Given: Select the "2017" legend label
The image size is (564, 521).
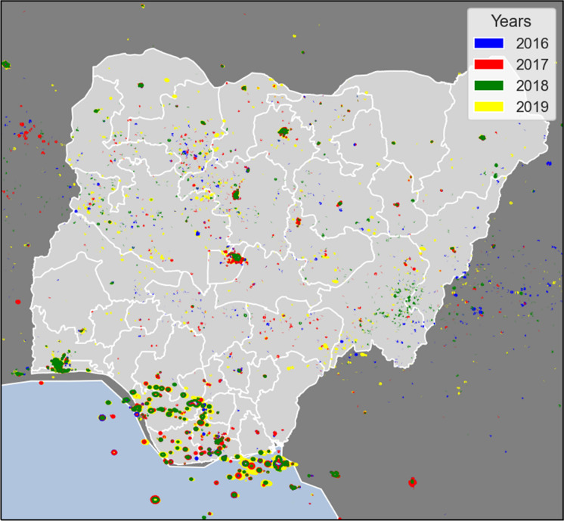Looking at the screenshot, I should (532, 65).
